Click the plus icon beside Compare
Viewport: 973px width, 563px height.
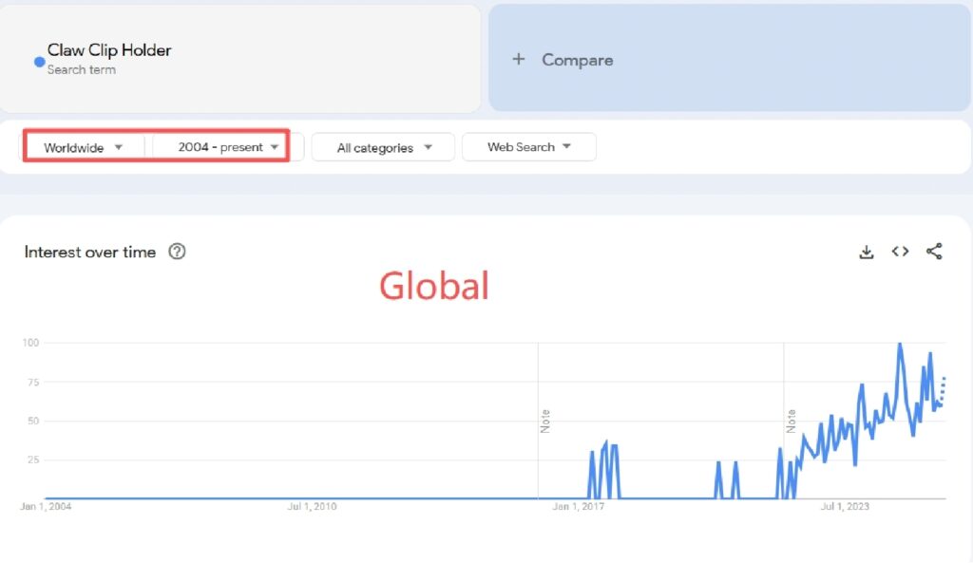click(x=518, y=60)
